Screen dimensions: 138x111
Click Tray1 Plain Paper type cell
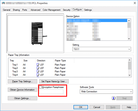click(x=60, y=65)
